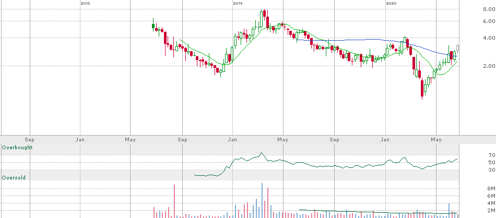Click the 2019 year label above the chart
This screenshot has height=218, width=496.
pyautogui.click(x=238, y=3)
